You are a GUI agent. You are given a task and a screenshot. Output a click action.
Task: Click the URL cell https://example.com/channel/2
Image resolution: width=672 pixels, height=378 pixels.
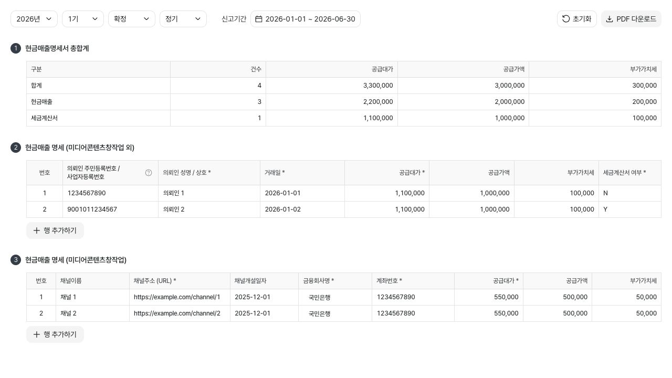pos(180,313)
